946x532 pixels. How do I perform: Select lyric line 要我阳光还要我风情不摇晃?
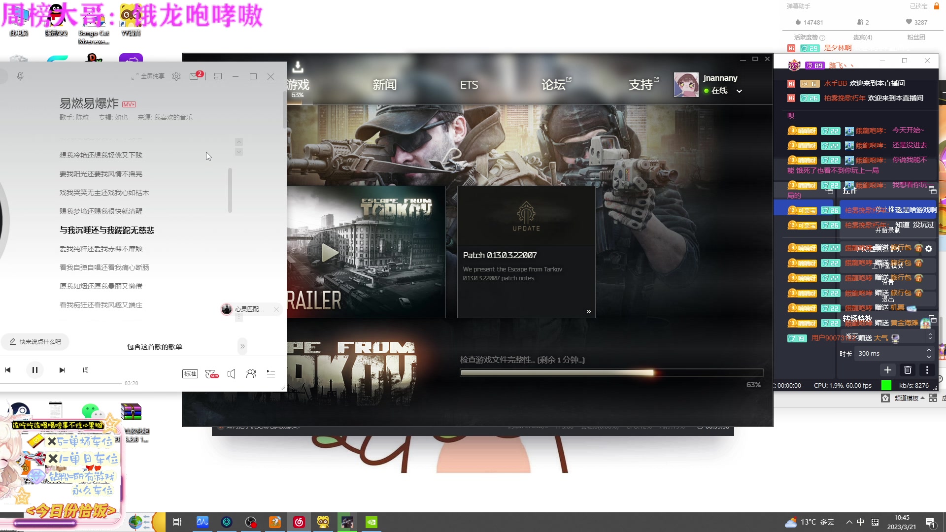[x=101, y=174]
